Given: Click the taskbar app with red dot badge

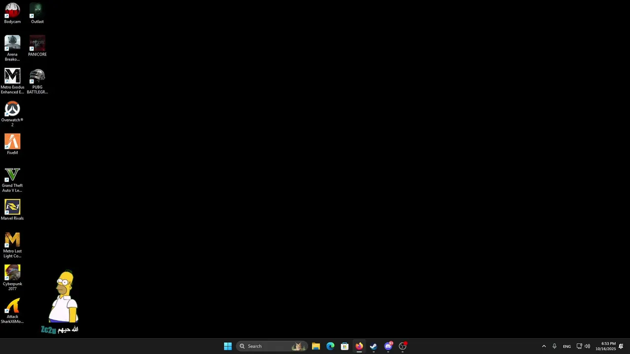Looking at the screenshot, I should [403, 346].
